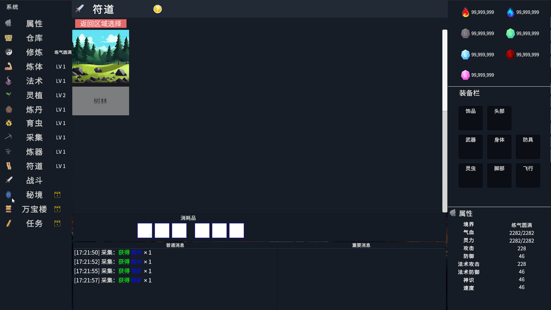Viewport: 551px width, 310px height.
Task: Open the 育虫 yellow bug icon
Action: coord(9,123)
